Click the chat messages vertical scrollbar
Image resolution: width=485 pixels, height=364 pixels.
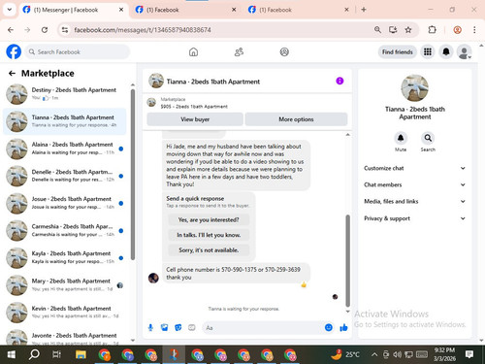point(348,260)
